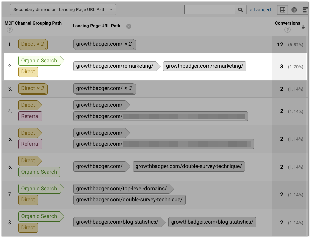Click the Organic Search tag in row 8
The height and width of the screenshot is (238, 311).
click(x=41, y=216)
